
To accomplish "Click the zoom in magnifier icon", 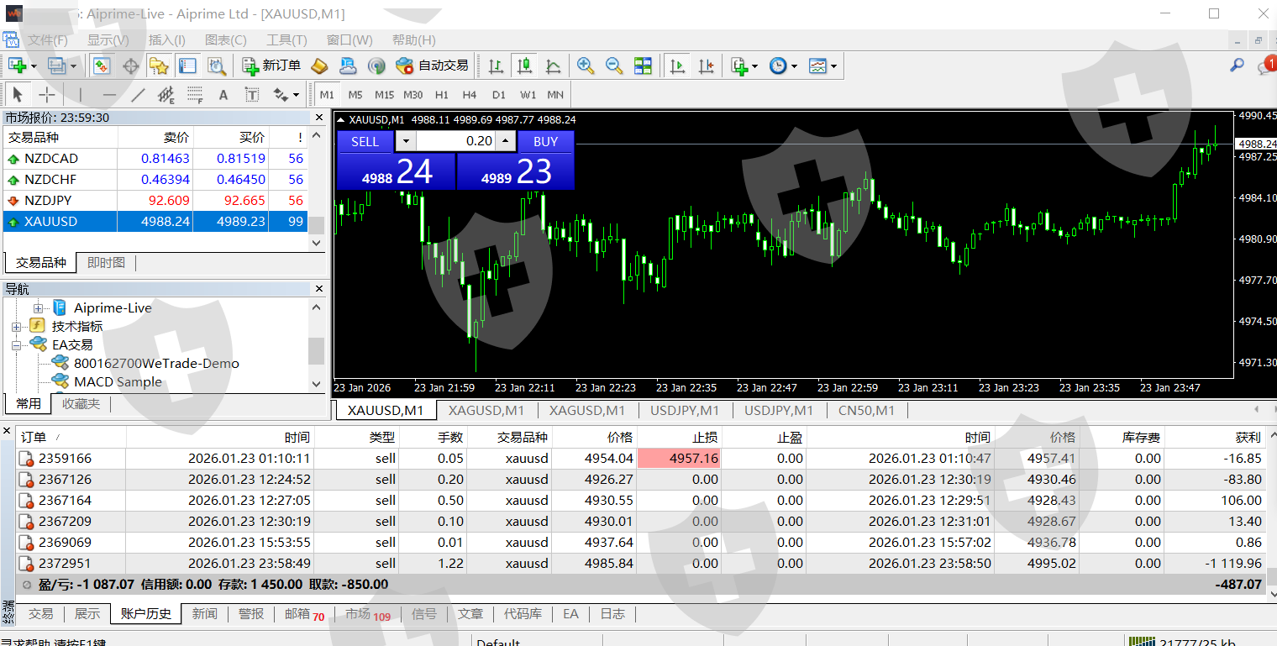I will (x=586, y=66).
